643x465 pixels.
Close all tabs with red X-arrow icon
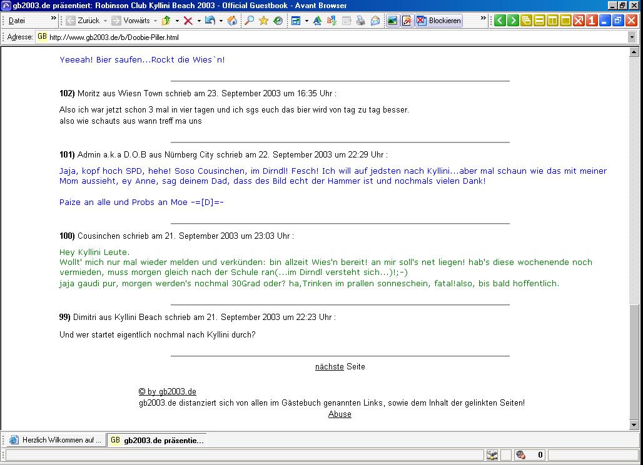tap(578, 21)
